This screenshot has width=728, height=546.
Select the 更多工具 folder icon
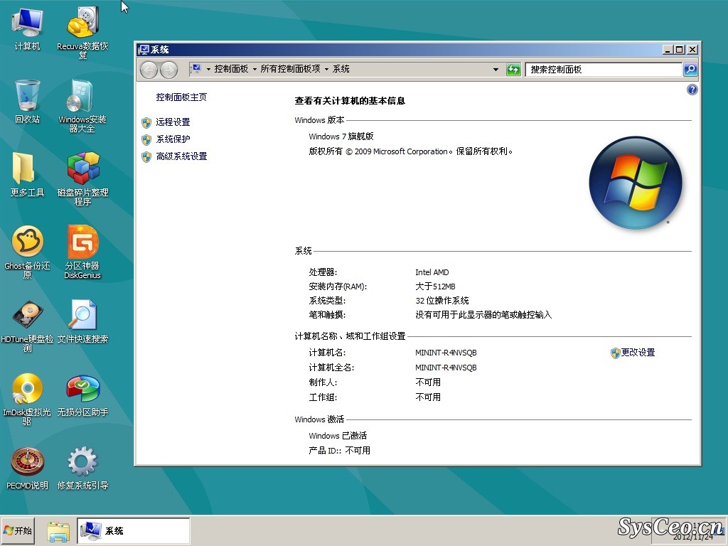(x=28, y=175)
